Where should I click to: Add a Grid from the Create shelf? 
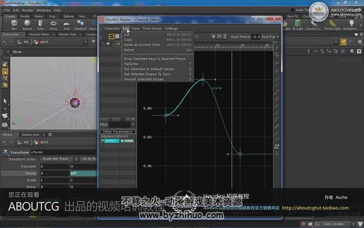(x=67, y=25)
